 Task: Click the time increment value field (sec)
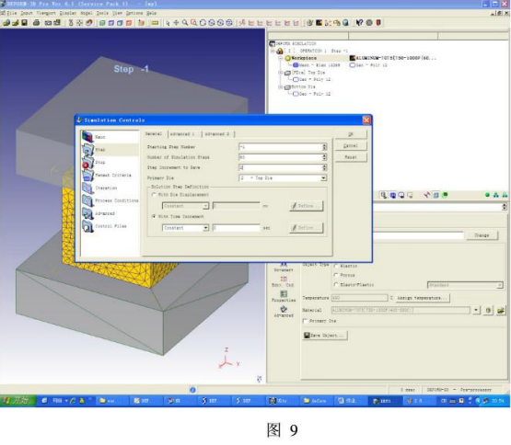pyautogui.click(x=237, y=227)
